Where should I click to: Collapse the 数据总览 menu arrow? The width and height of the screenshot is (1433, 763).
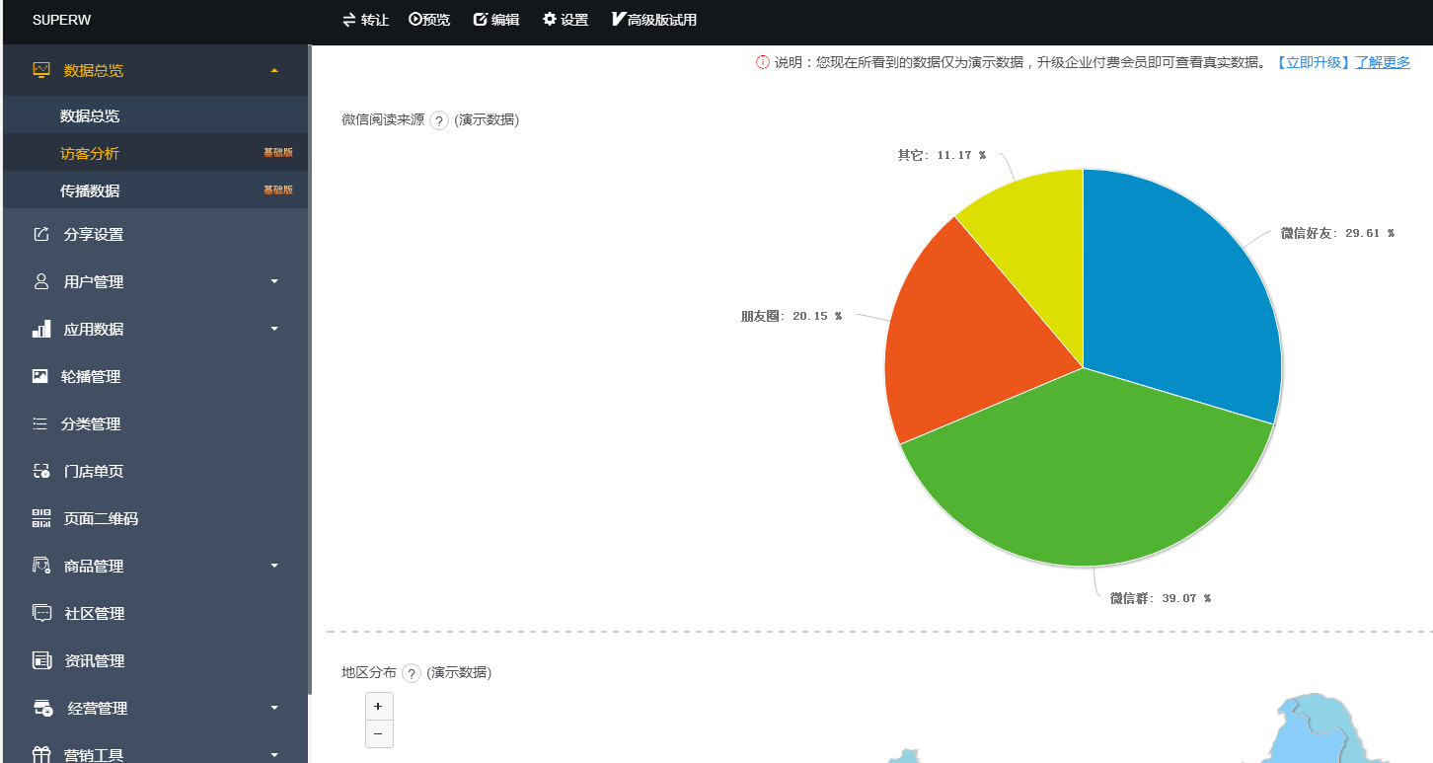tap(274, 70)
